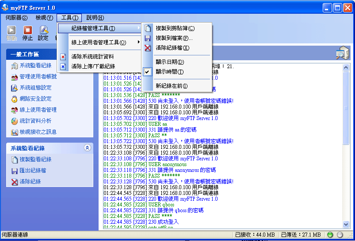
Task: Open 系統組態設定 link
Action: coord(35,88)
